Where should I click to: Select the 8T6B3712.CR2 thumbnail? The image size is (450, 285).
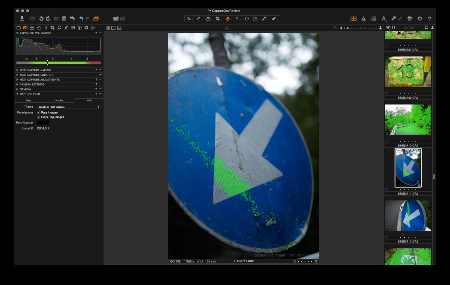coord(408,216)
